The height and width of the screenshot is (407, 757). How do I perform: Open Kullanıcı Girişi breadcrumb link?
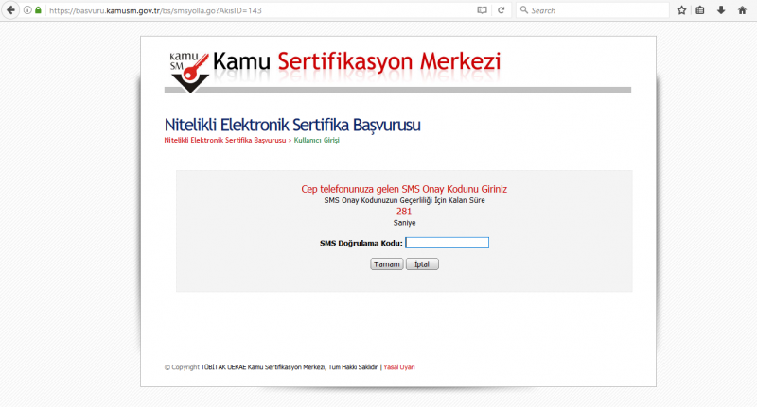point(317,140)
